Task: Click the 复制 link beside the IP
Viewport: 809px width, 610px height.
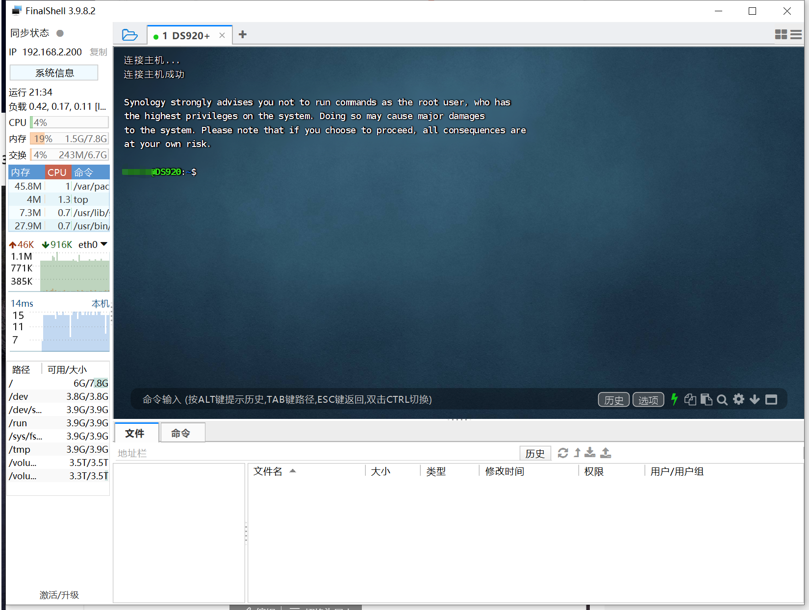Action: pos(98,52)
